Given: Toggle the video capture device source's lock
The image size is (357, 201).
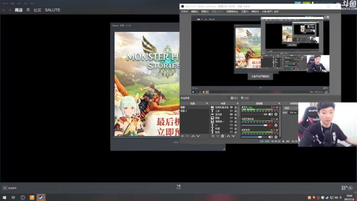Looking at the screenshot, I should pyautogui.click(x=235, y=107).
